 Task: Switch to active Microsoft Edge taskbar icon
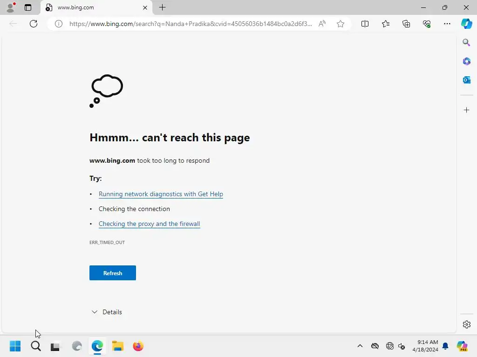pos(97,346)
